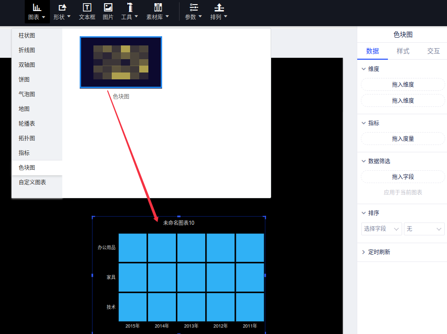
Task: Open the 素材库 material library icon
Action: (158, 8)
